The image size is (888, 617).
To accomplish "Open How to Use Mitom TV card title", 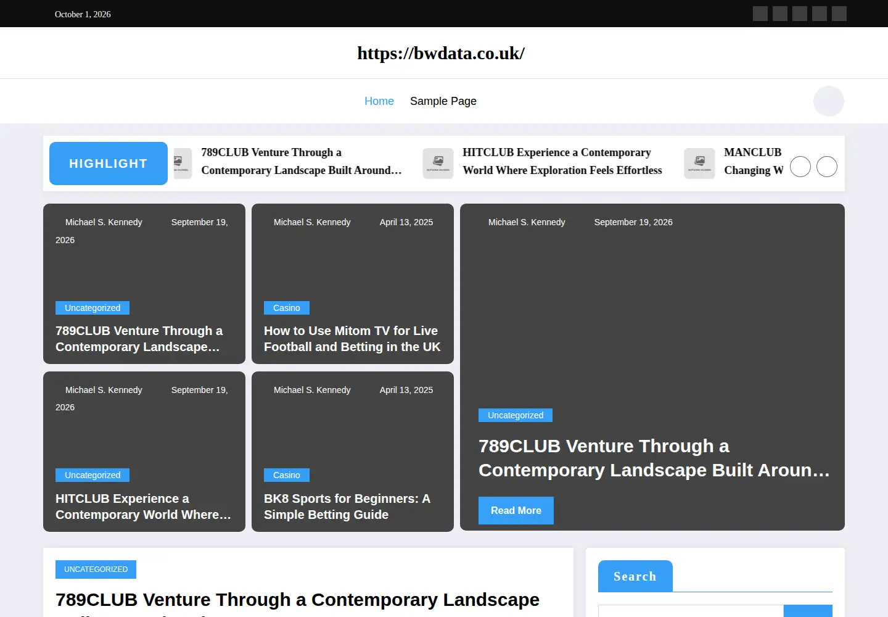I will pyautogui.click(x=352, y=339).
